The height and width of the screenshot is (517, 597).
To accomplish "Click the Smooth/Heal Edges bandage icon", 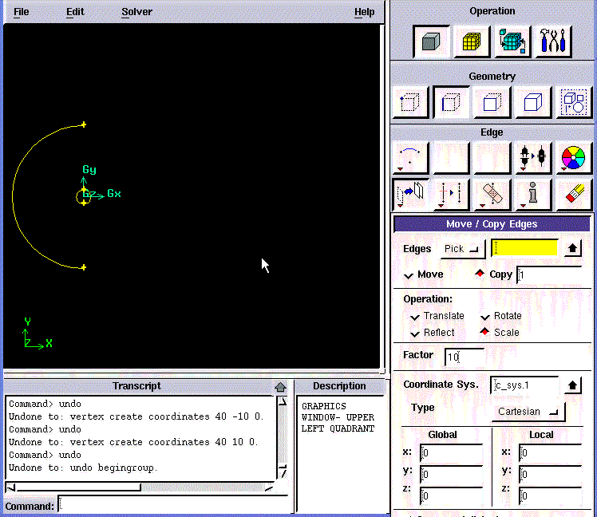I will click(492, 195).
